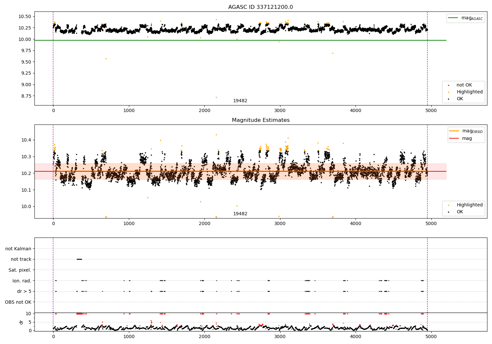Click the red 'mag' legend line in middle plot
492x344 pixels.
coord(454,138)
